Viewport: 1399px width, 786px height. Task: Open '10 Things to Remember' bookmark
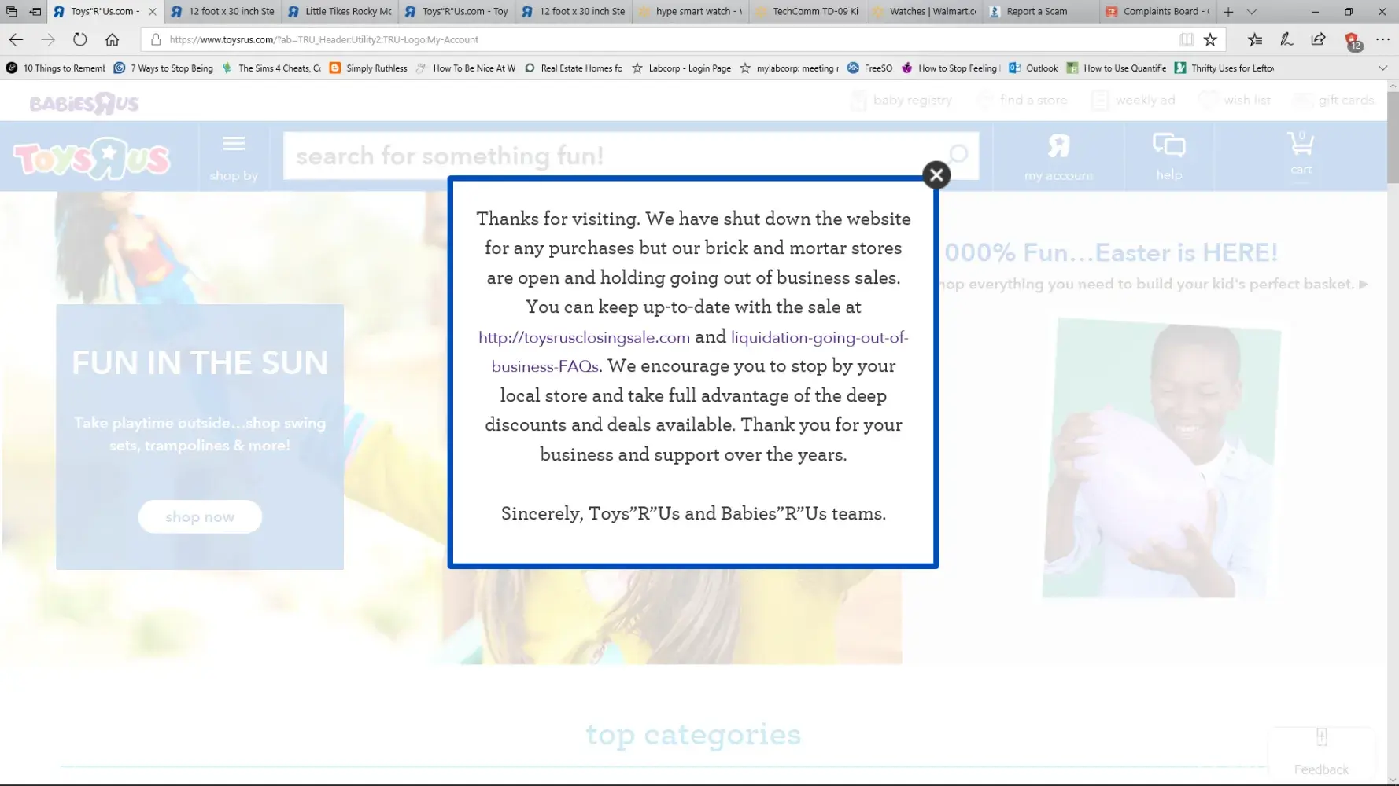point(56,68)
